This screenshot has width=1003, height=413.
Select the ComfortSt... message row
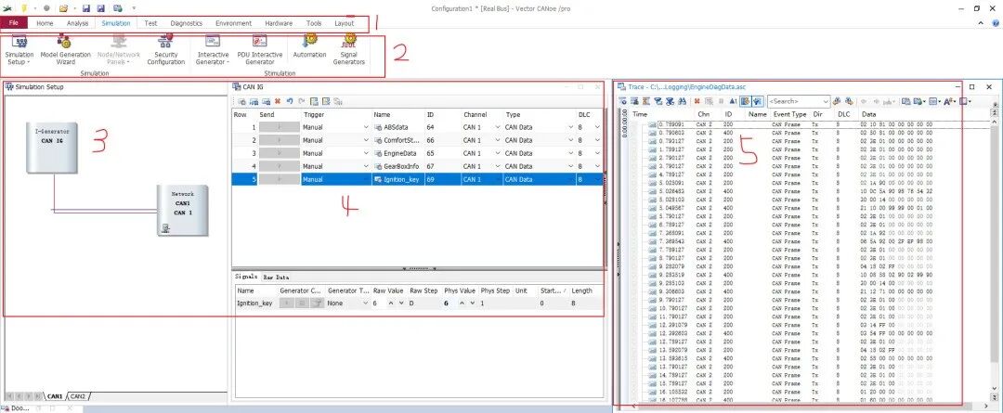click(x=395, y=139)
